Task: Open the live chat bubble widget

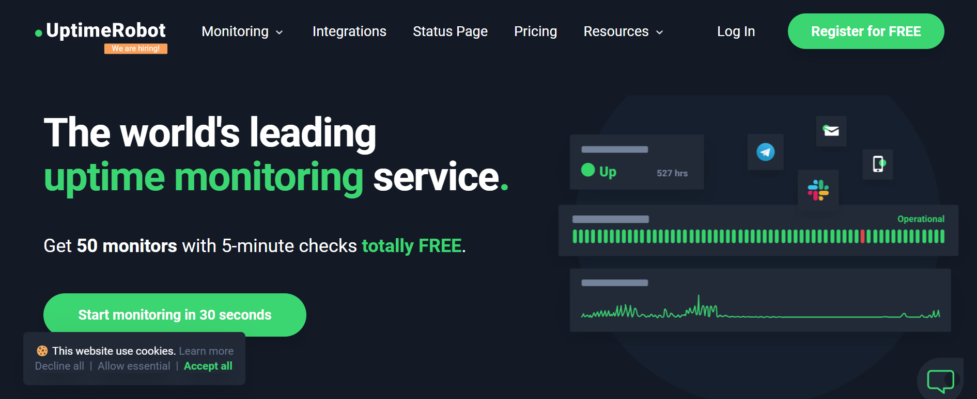Action: pyautogui.click(x=940, y=381)
